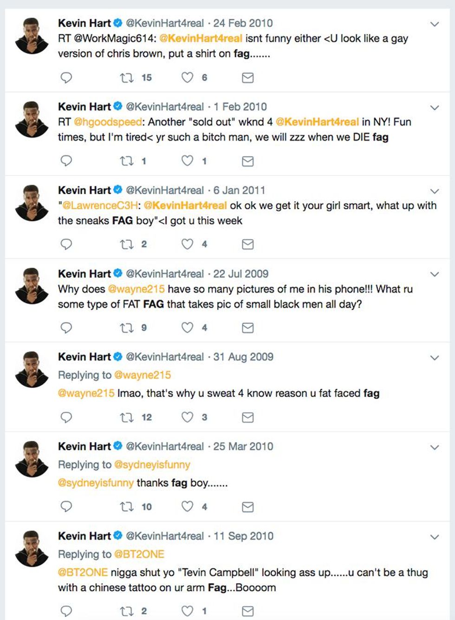Reply to the 25 Mar 2010 tweet

[66, 507]
